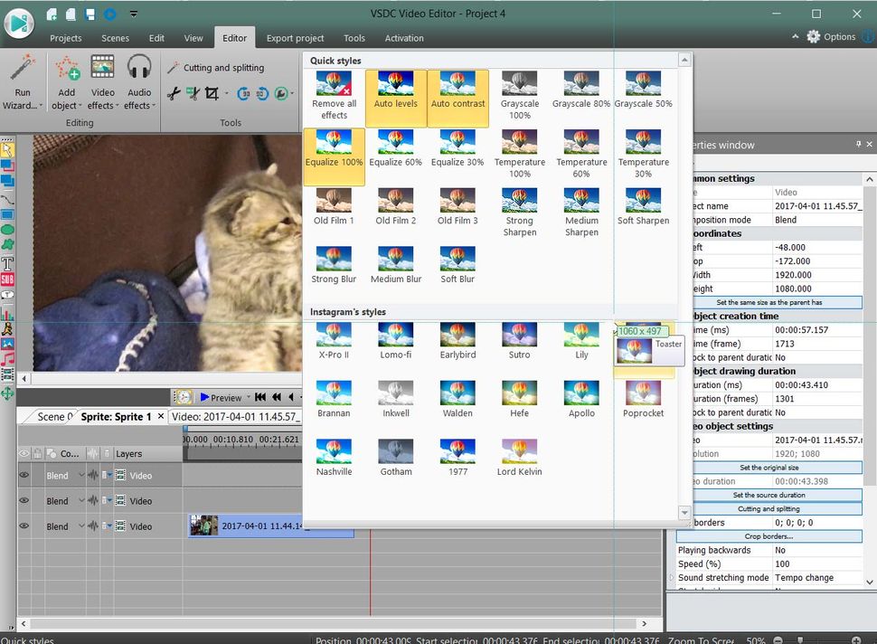Open the Tools menu
Image resolution: width=877 pixels, height=644 pixels.
[x=354, y=38]
